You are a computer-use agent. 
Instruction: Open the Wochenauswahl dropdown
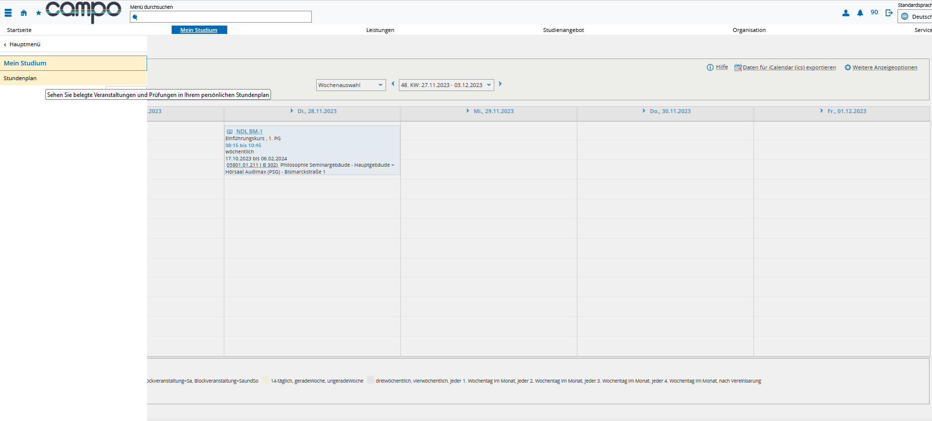[x=351, y=85]
